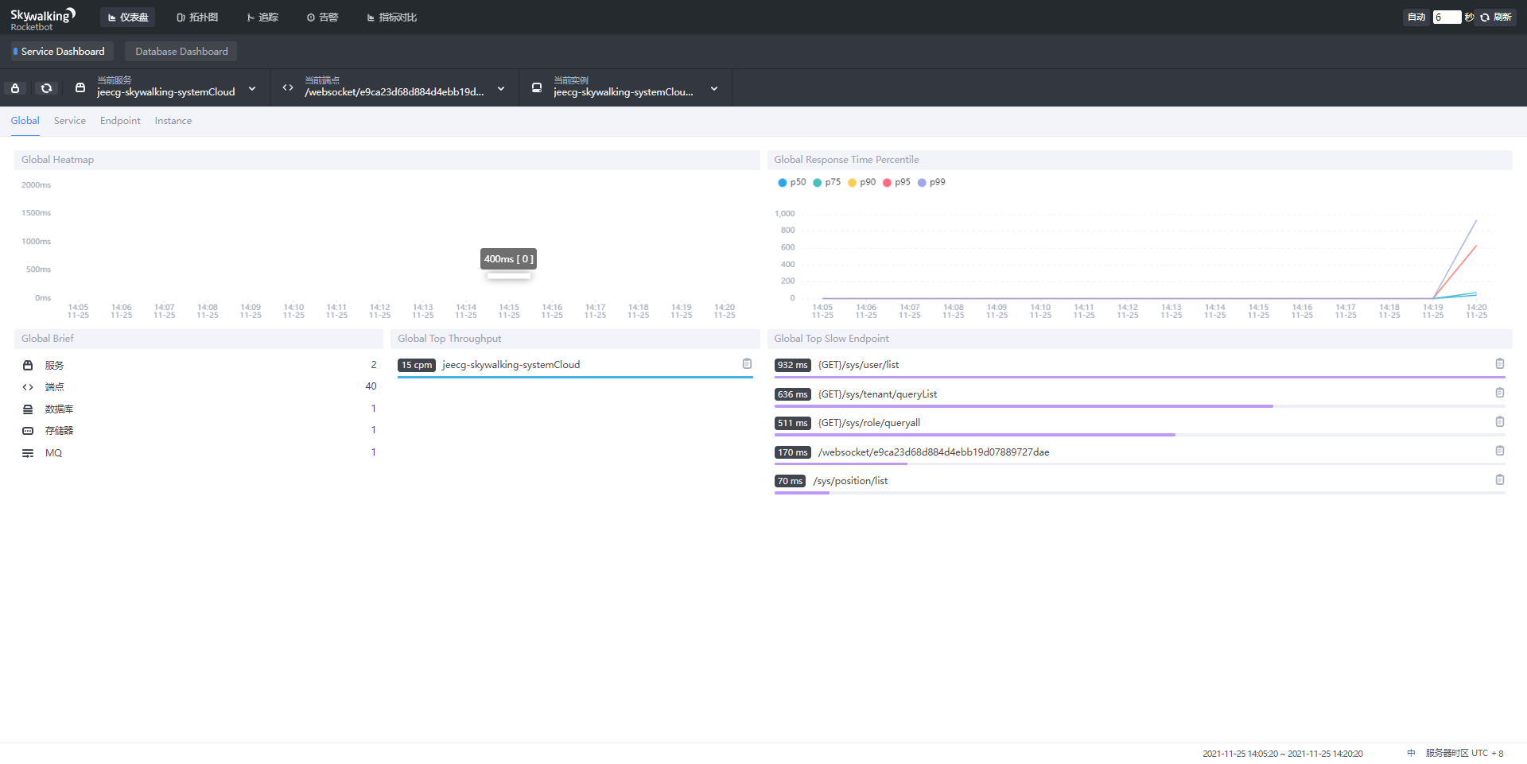This screenshot has width=1527, height=764.
Task: Switch language via 中 in footer
Action: [x=1411, y=753]
